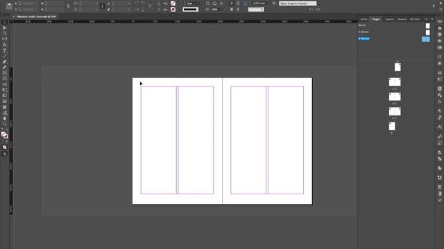
Task: Select the Scissors tool
Action: (5, 84)
